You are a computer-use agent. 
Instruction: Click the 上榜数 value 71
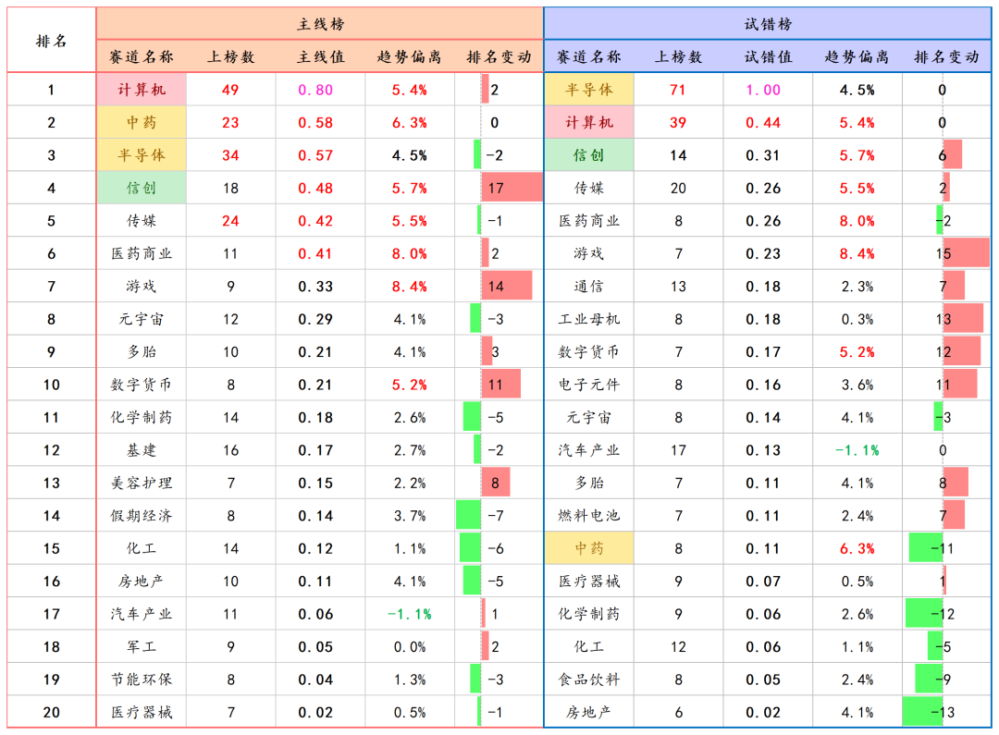pos(678,90)
